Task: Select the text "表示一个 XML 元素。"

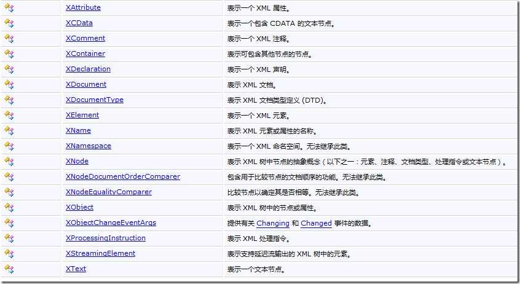Action: click(x=259, y=116)
